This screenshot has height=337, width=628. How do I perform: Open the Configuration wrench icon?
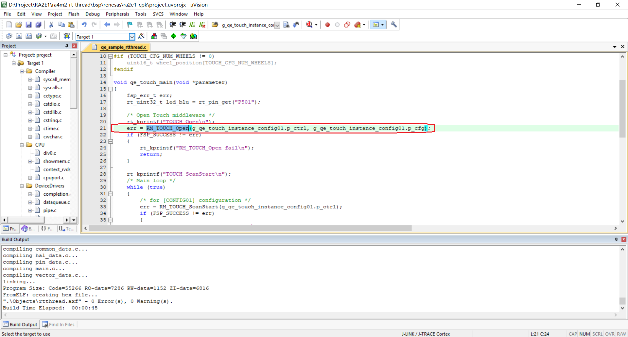pos(394,25)
